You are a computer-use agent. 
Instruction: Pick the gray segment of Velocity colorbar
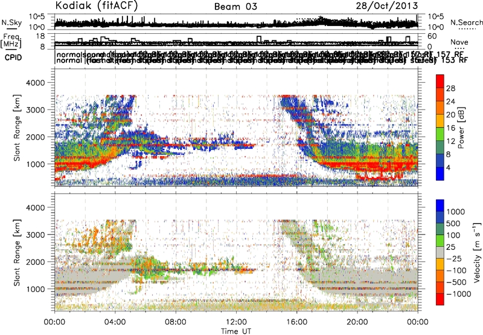(x=440, y=252)
